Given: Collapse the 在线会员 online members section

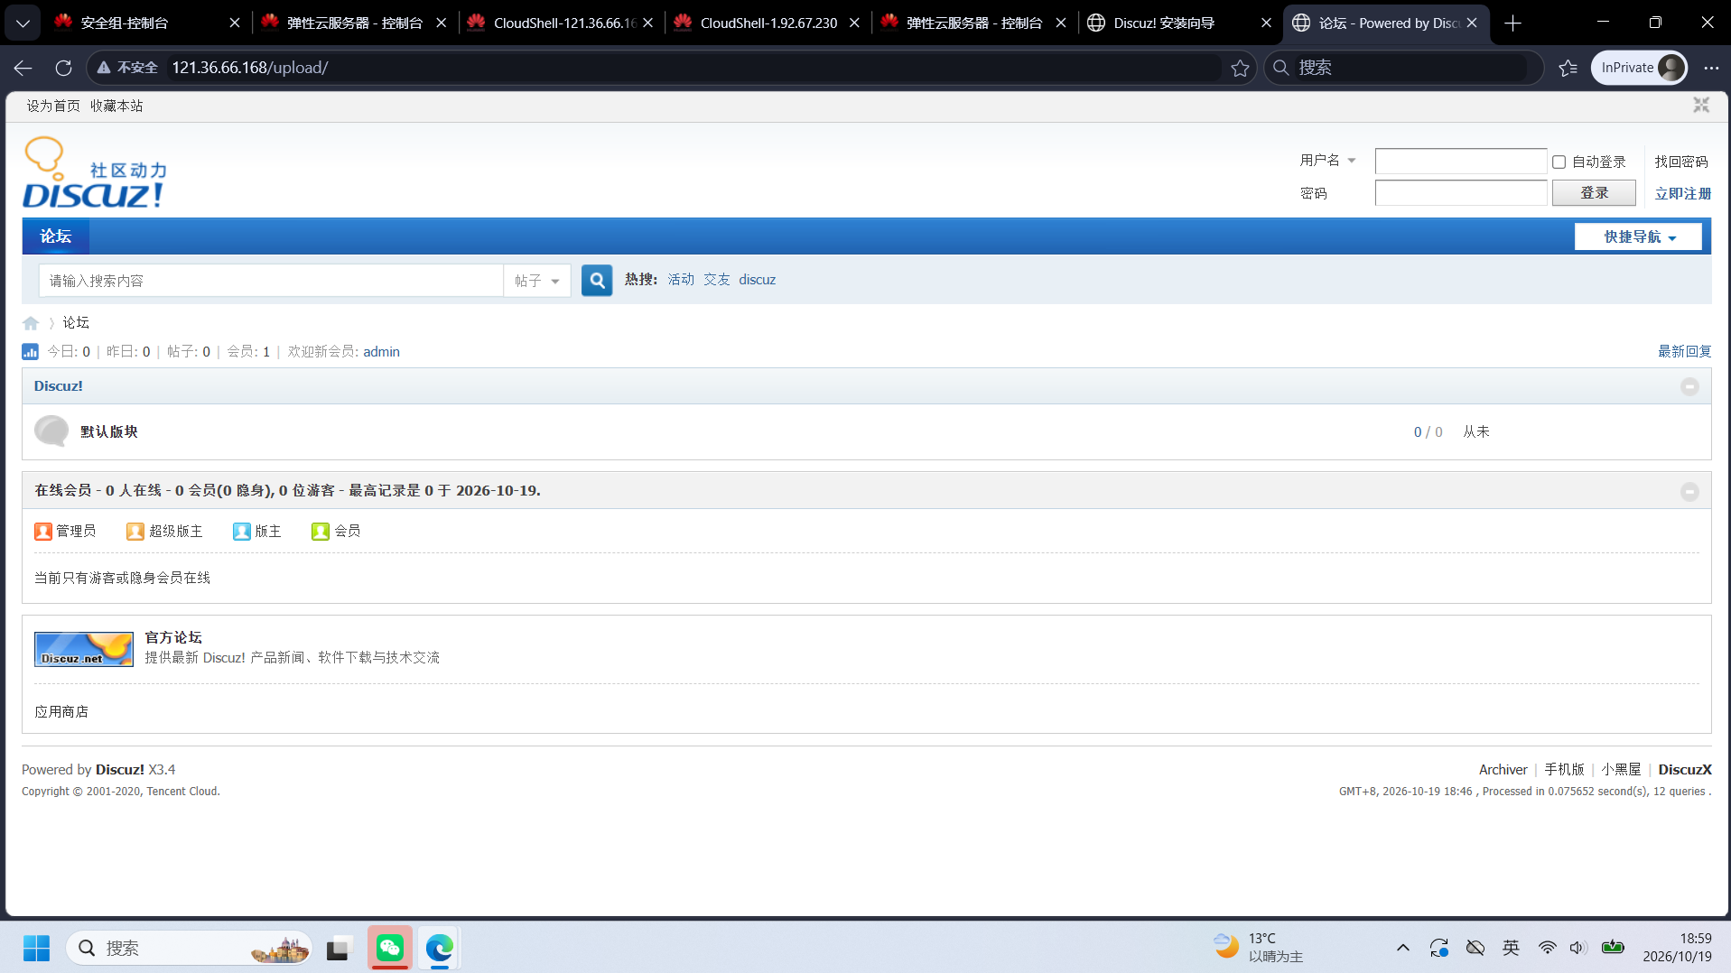Looking at the screenshot, I should pyautogui.click(x=1689, y=491).
